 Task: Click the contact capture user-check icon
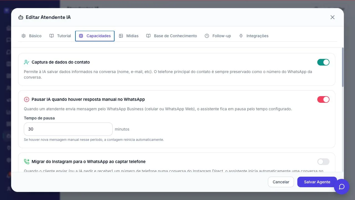click(27, 62)
